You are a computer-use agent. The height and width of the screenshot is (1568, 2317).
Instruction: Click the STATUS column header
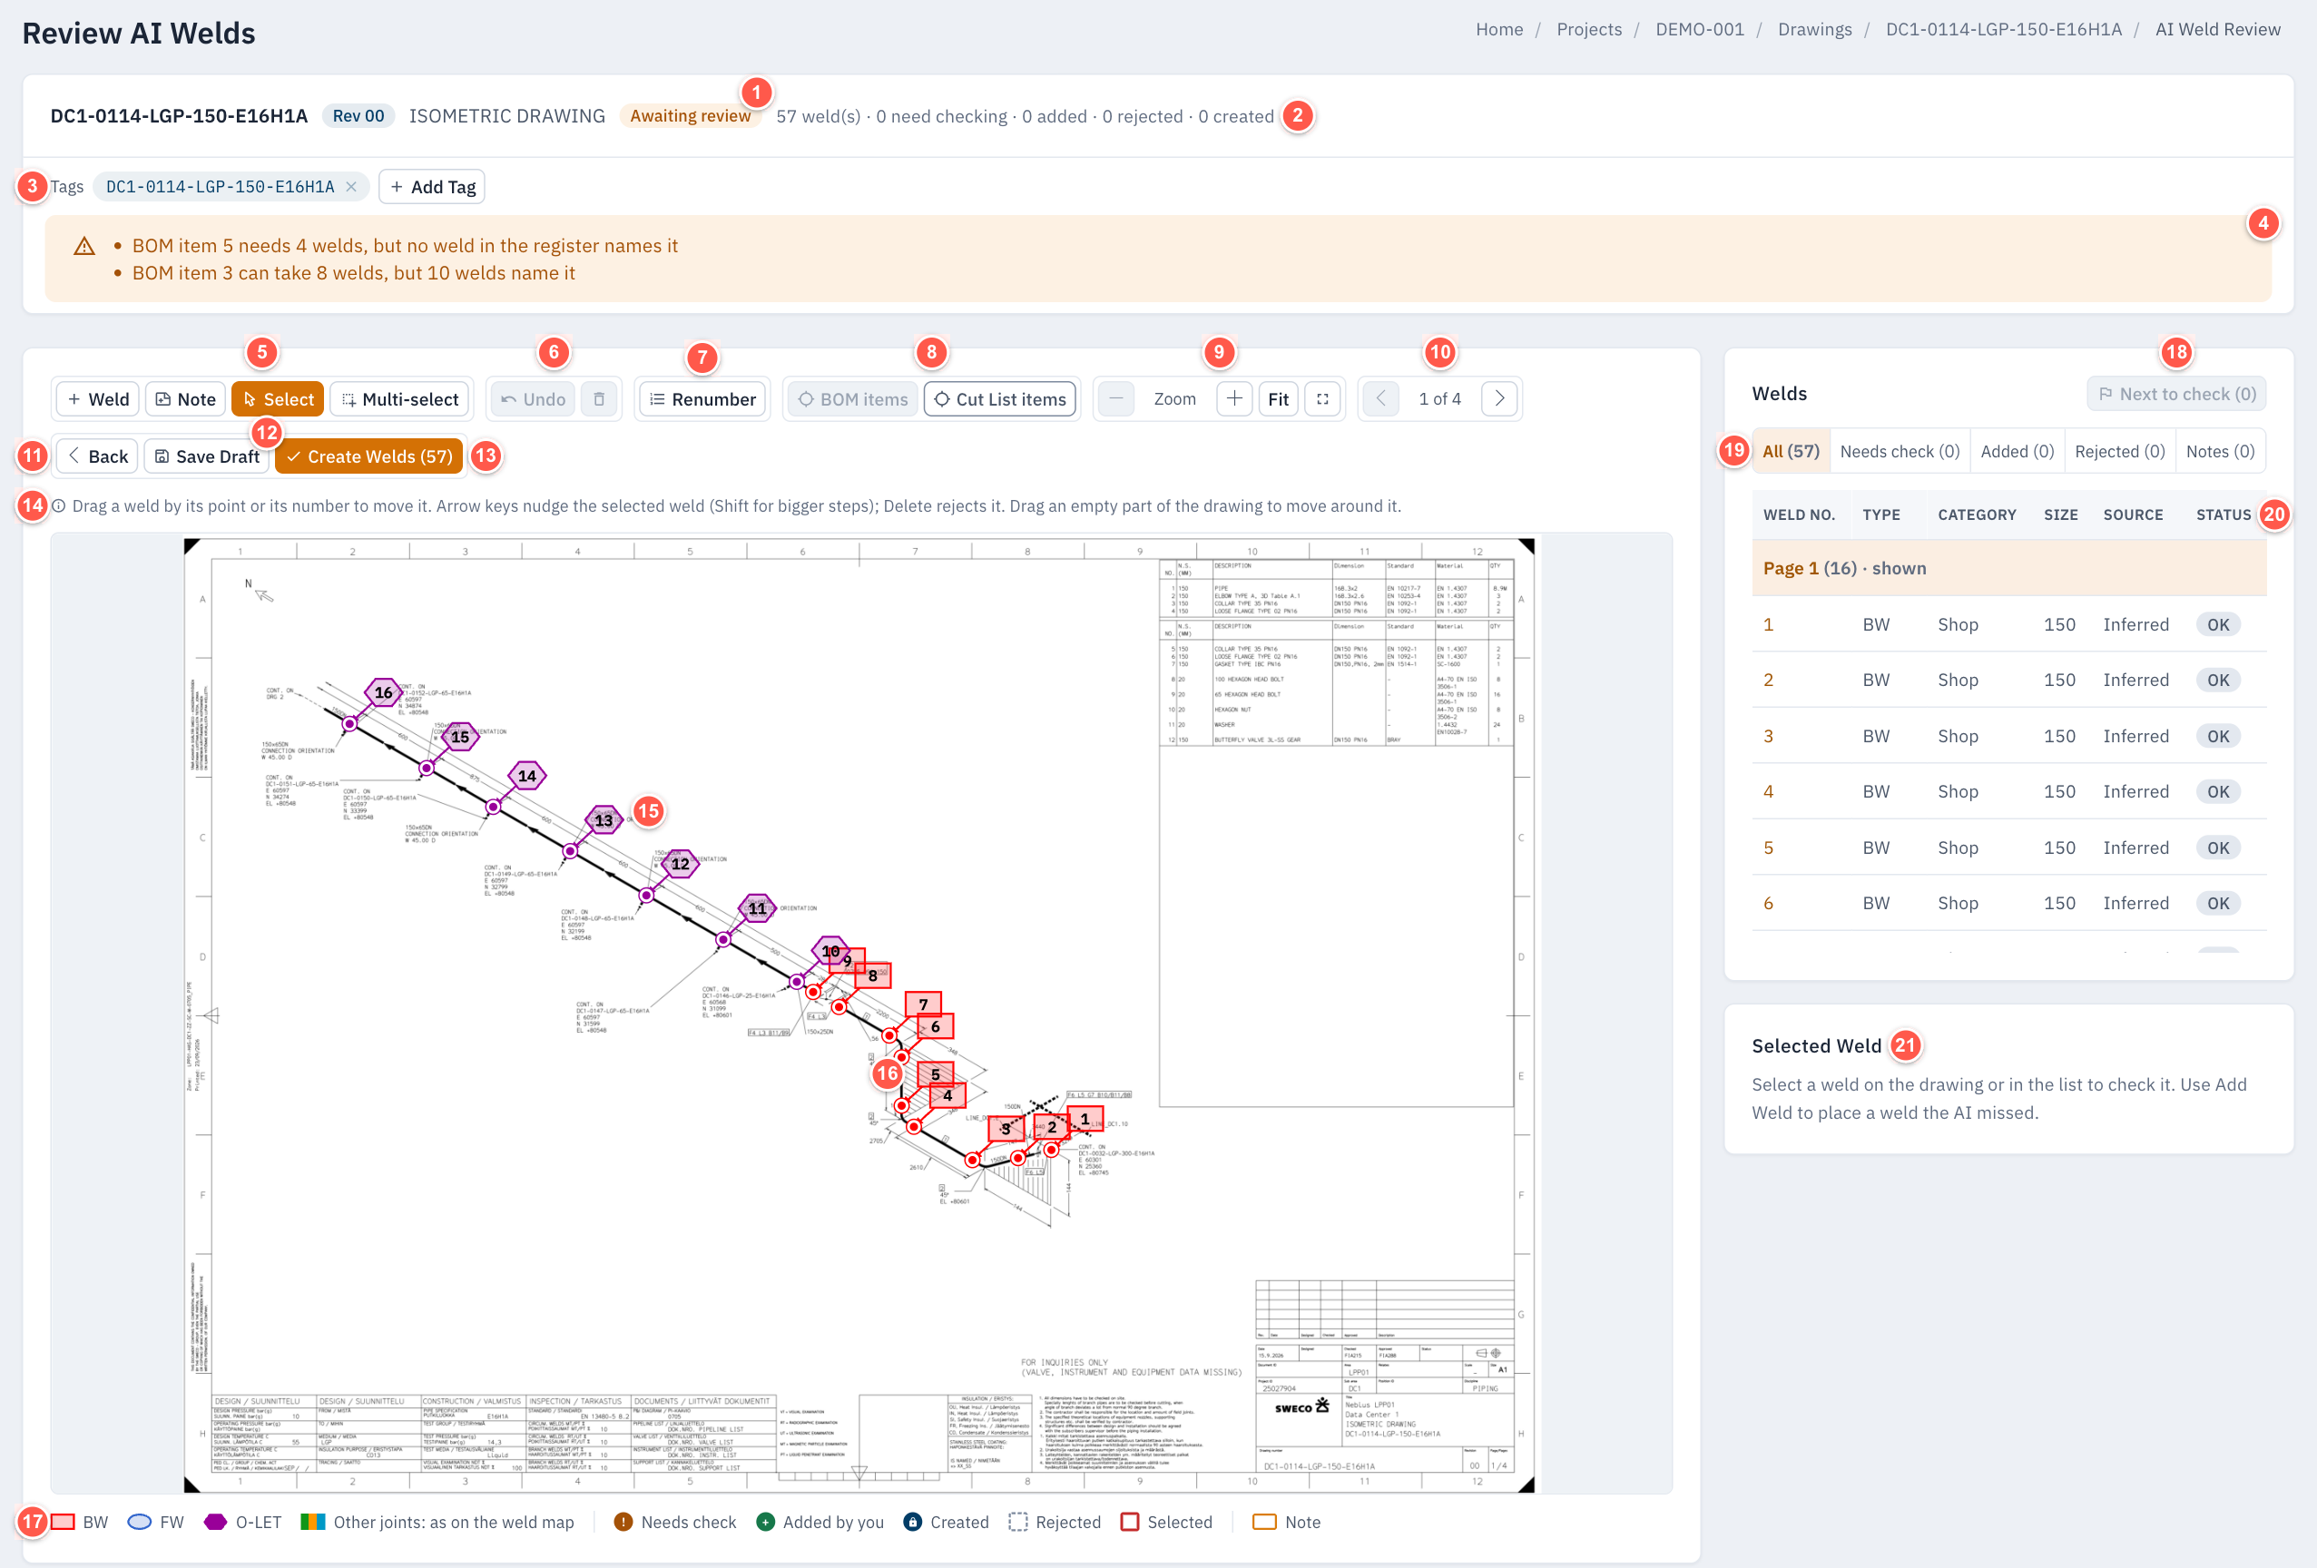point(2224,514)
